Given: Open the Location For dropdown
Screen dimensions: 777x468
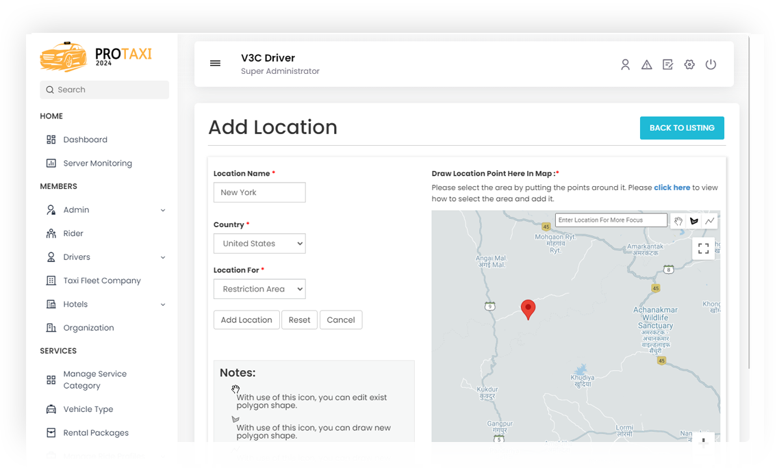Looking at the screenshot, I should (x=259, y=289).
